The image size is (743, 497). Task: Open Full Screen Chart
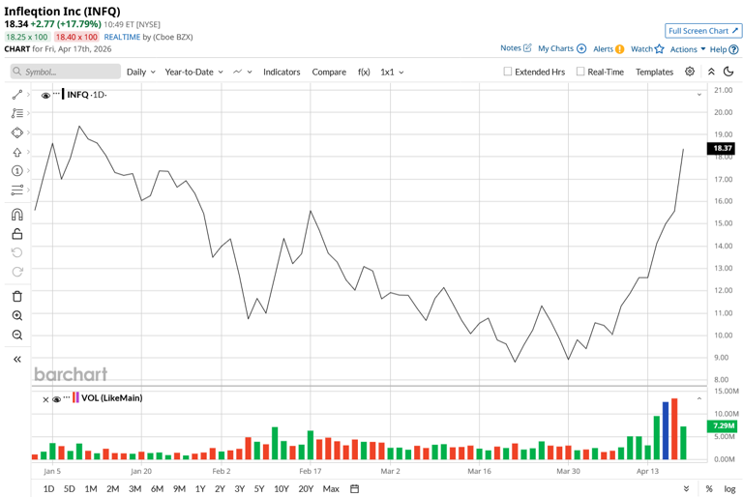coord(703,31)
